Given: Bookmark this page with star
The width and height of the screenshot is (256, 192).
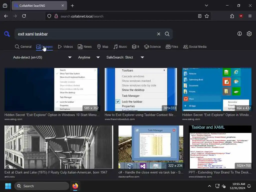Looking at the screenshot, I should coord(207,16).
